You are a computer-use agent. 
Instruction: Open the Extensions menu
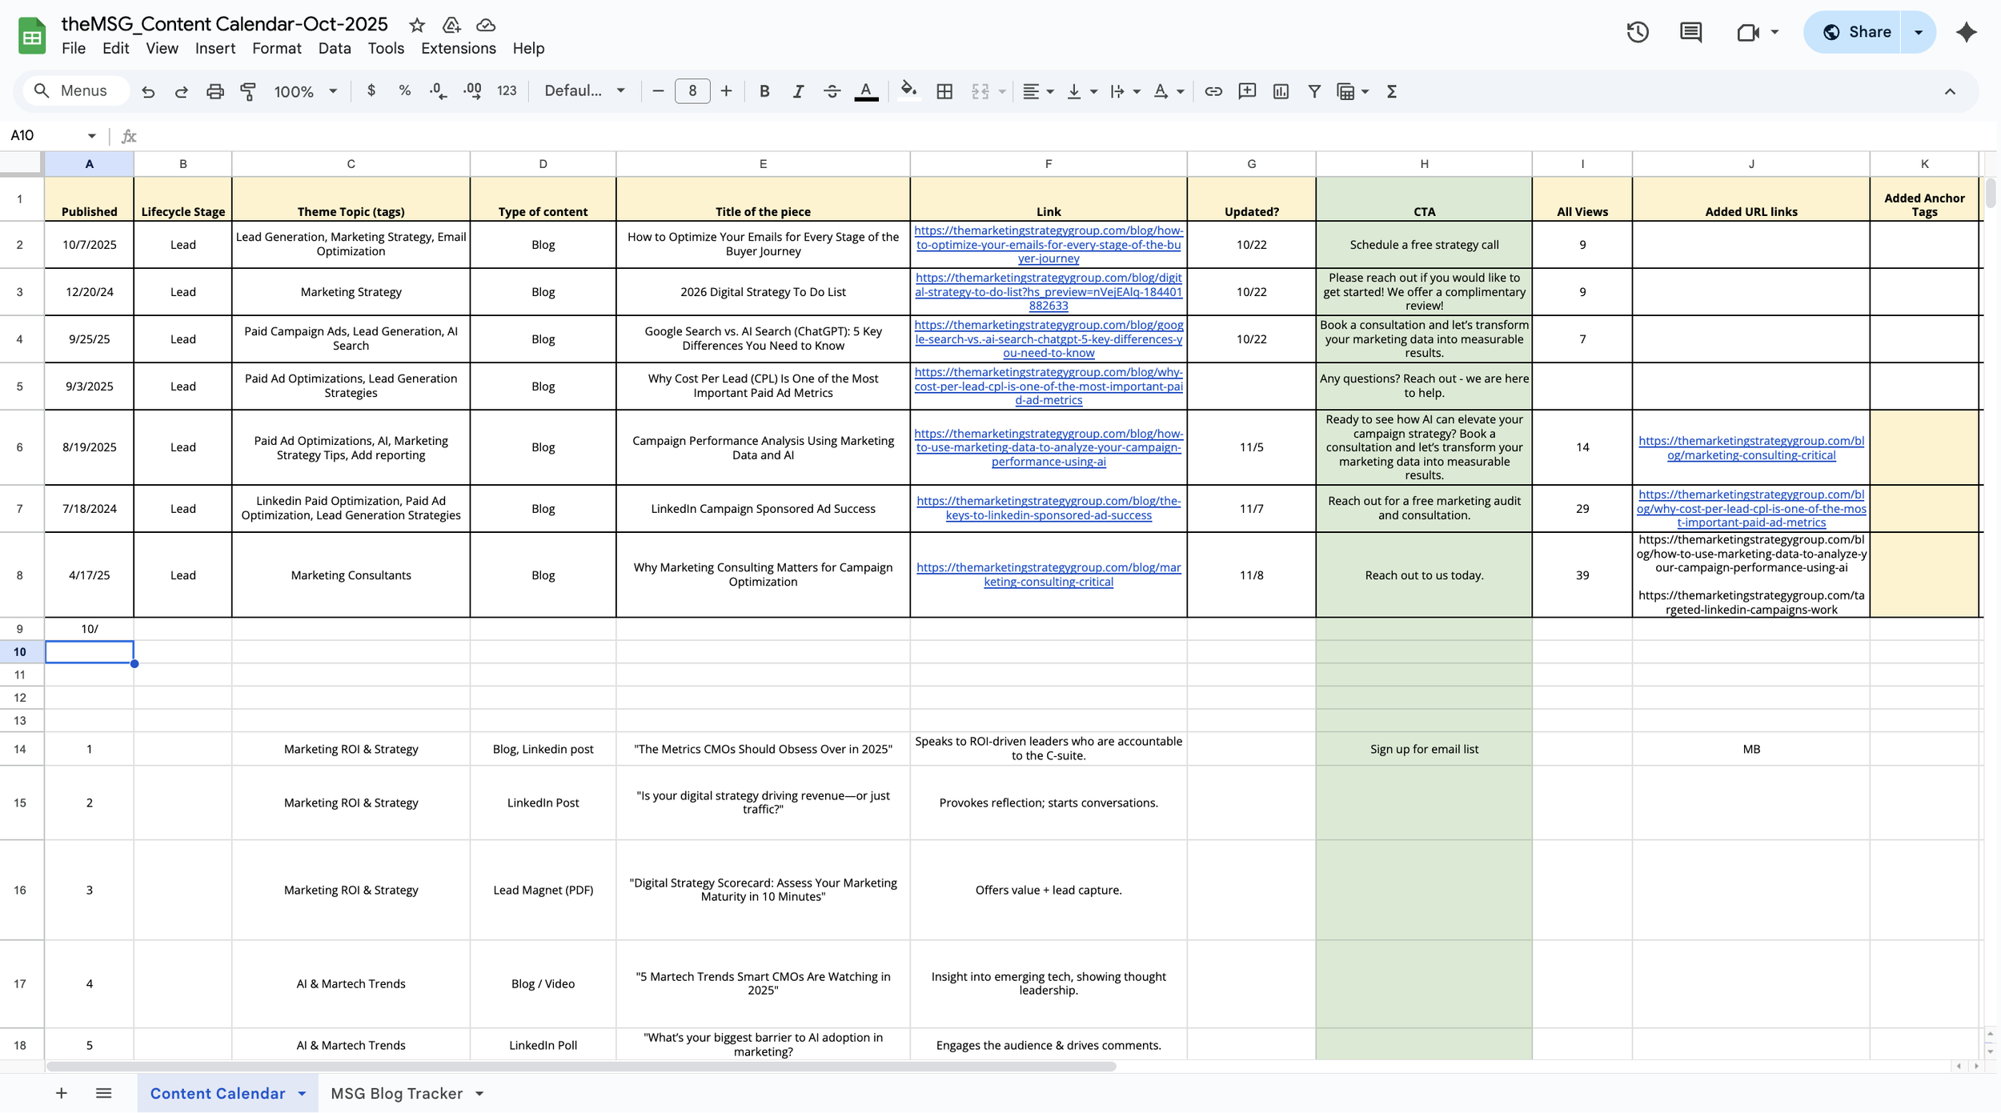(458, 48)
